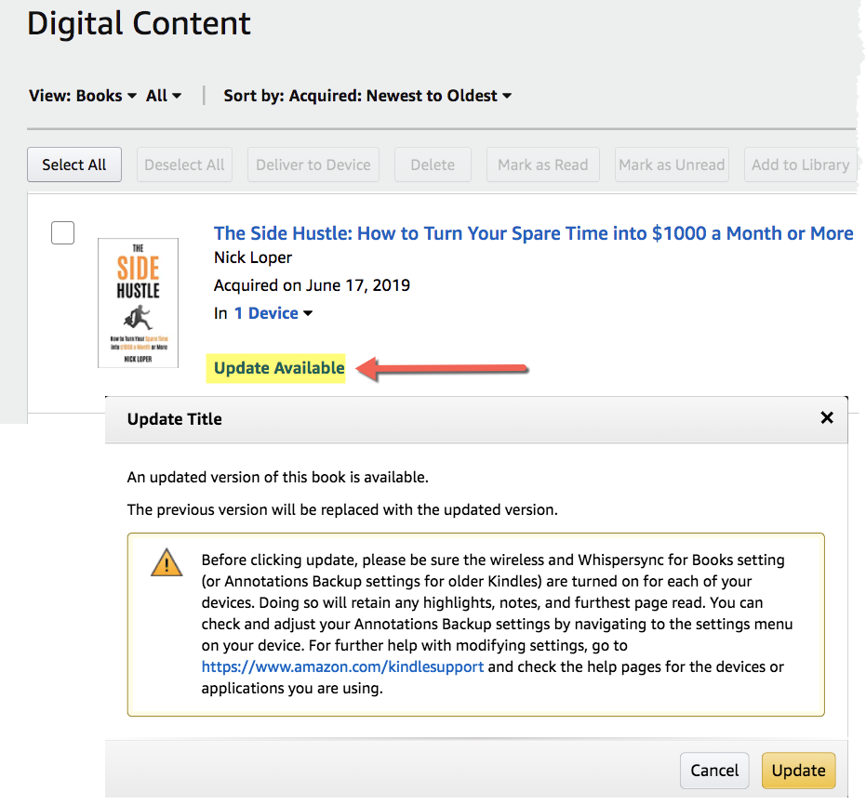Click the Update Available link

(279, 368)
